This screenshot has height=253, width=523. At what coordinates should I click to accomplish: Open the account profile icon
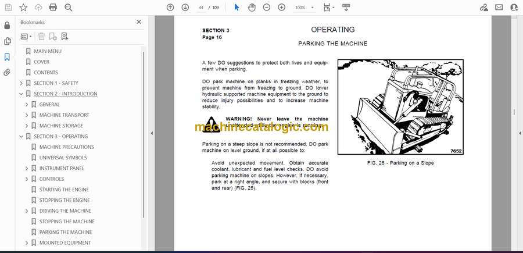pyautogui.click(x=514, y=8)
